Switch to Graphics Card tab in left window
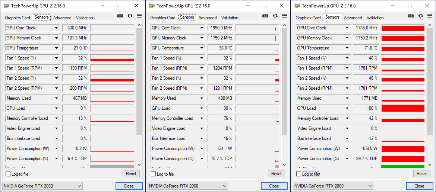436x192 pixels. coord(18,18)
